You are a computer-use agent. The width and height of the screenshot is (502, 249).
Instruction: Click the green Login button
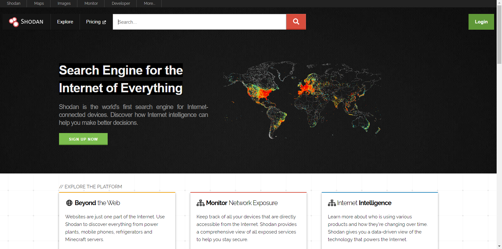[x=481, y=22]
